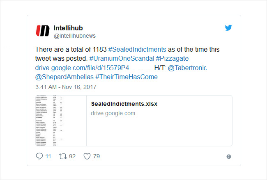Visit the @Tabertronic mention

tap(187, 68)
